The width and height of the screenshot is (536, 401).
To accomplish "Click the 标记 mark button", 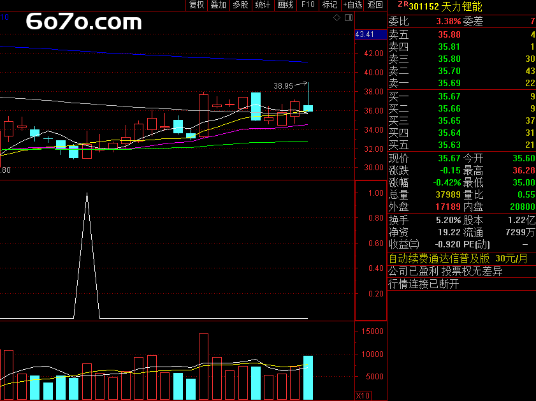I will (330, 5).
